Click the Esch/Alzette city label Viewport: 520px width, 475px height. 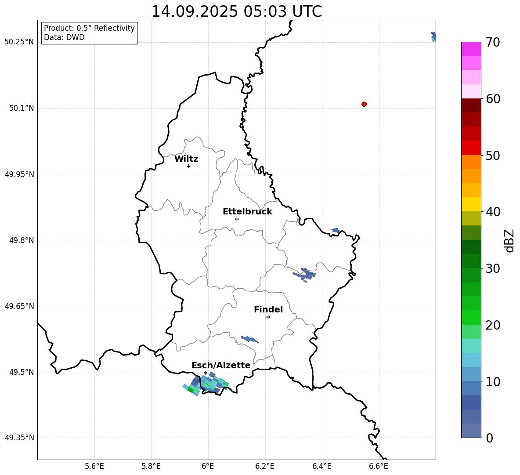pos(221,365)
